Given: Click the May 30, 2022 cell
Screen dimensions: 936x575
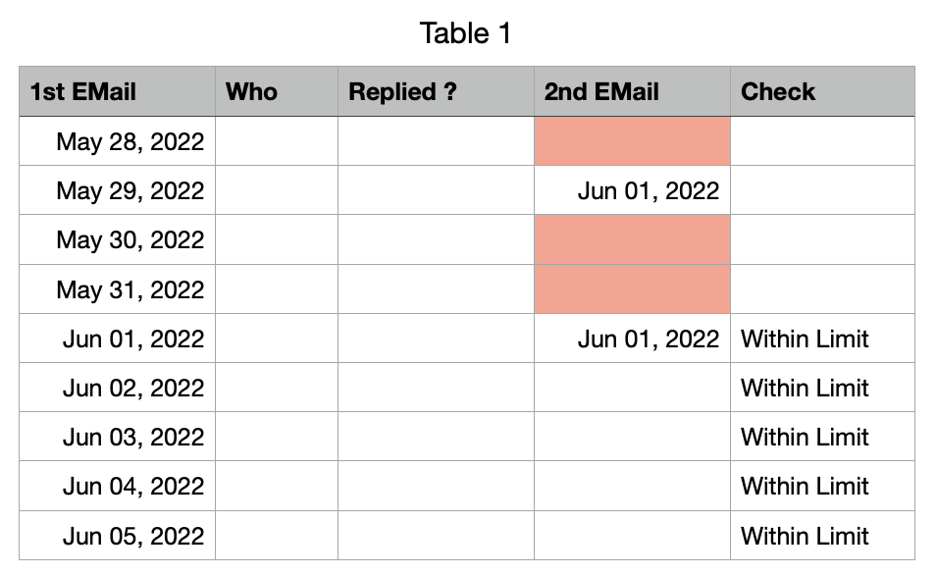Looking at the screenshot, I should [130, 240].
